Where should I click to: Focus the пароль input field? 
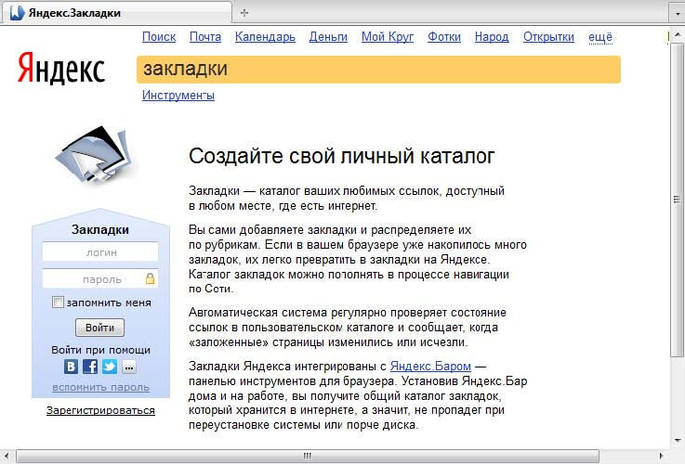click(x=100, y=278)
